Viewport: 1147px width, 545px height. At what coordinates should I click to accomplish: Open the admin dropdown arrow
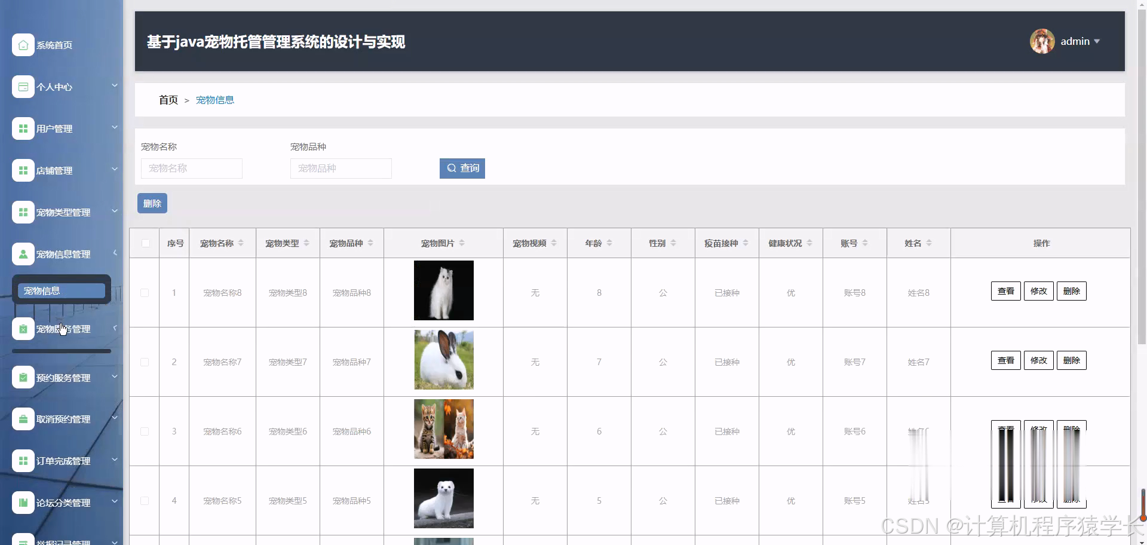tap(1097, 41)
